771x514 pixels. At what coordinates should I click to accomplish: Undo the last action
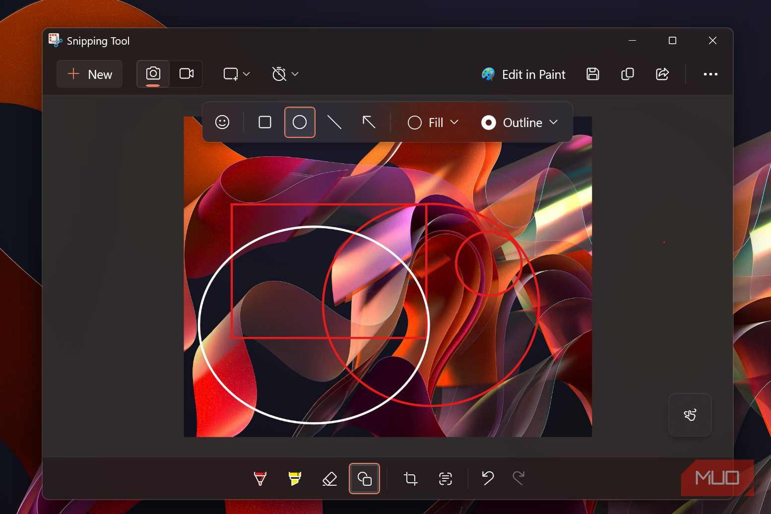(x=488, y=478)
